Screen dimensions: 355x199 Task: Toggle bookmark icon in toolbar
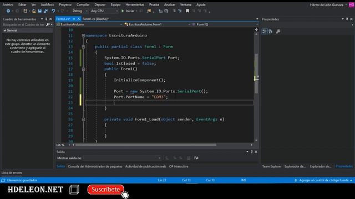click(187, 11)
